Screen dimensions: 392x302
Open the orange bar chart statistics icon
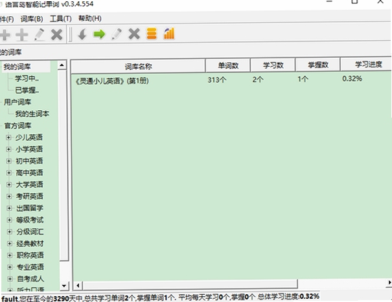click(169, 34)
